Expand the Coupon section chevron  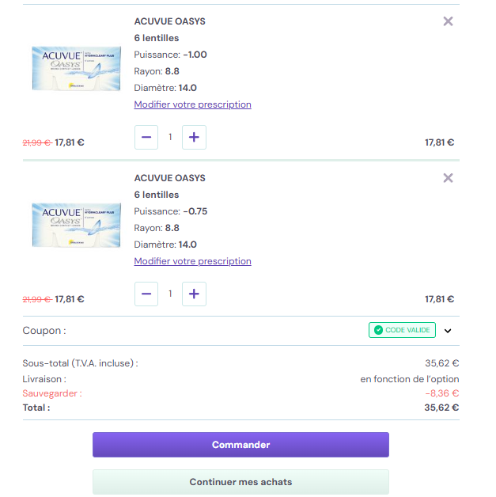pos(448,331)
